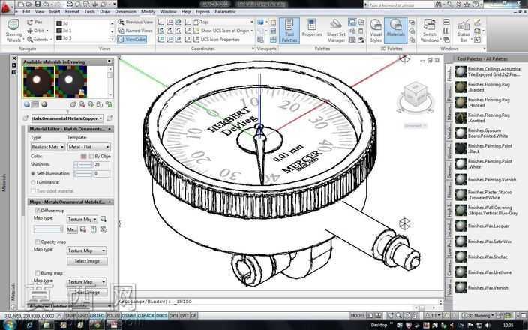The height and width of the screenshot is (330, 528).
Task: Open the Modify menu
Action: coord(148,12)
